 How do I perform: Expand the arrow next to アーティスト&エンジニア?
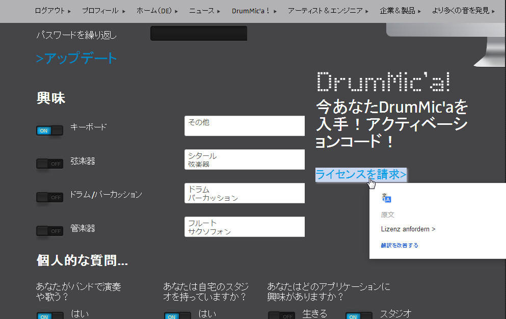click(367, 11)
